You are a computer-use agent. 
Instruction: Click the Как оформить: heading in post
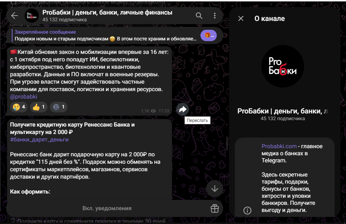30,192
